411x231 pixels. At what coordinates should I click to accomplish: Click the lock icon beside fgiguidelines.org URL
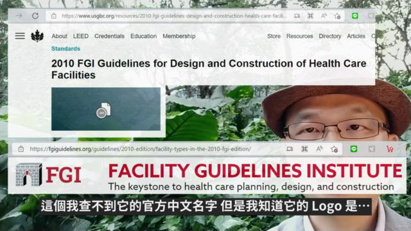click(21, 149)
